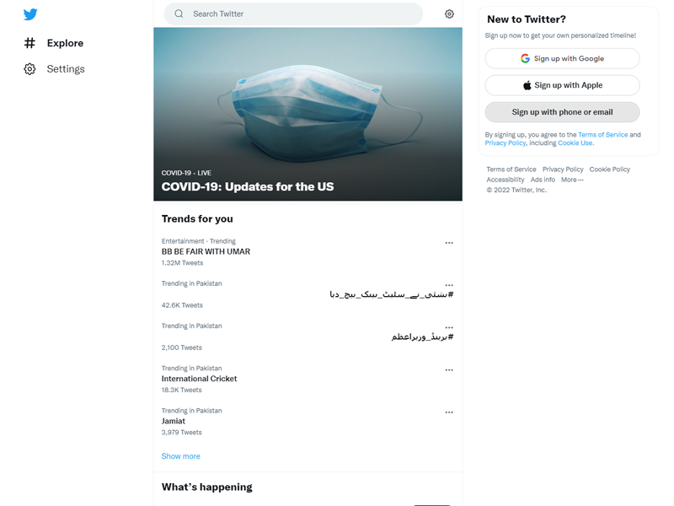Screen dimensions: 674x506
Task: Open explore settings gear beside the search bar
Action: coord(449,13)
